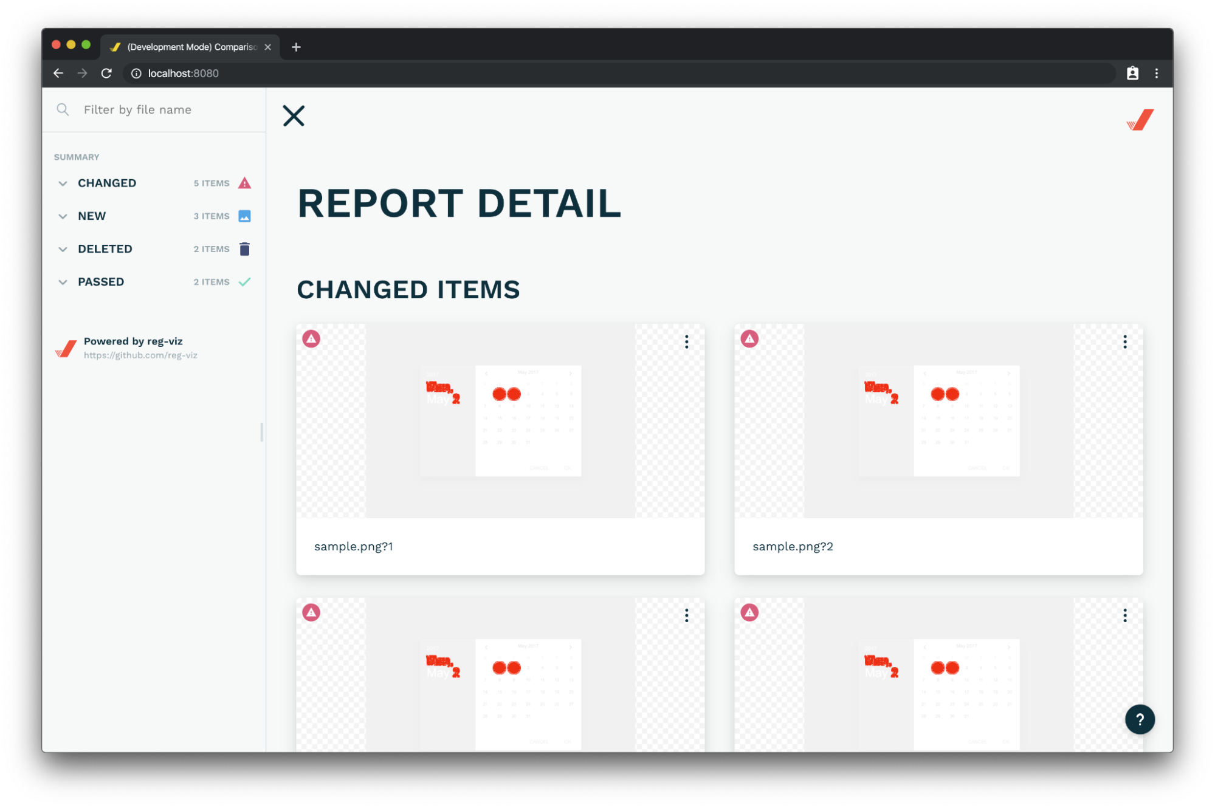The width and height of the screenshot is (1215, 808).
Task: Select PASSED summary menu item
Action: point(100,281)
